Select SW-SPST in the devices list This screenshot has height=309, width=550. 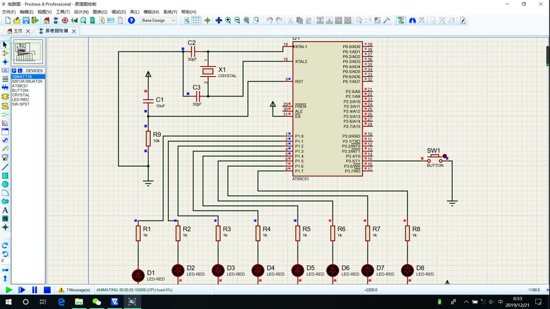21,104
